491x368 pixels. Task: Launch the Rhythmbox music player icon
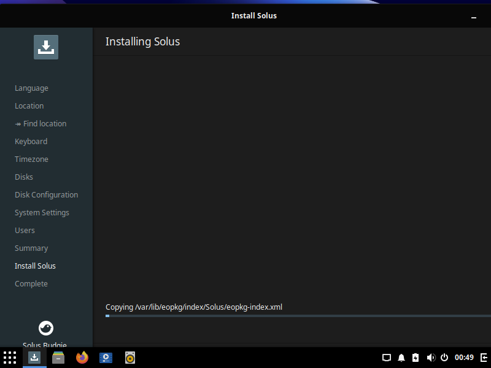point(130,358)
